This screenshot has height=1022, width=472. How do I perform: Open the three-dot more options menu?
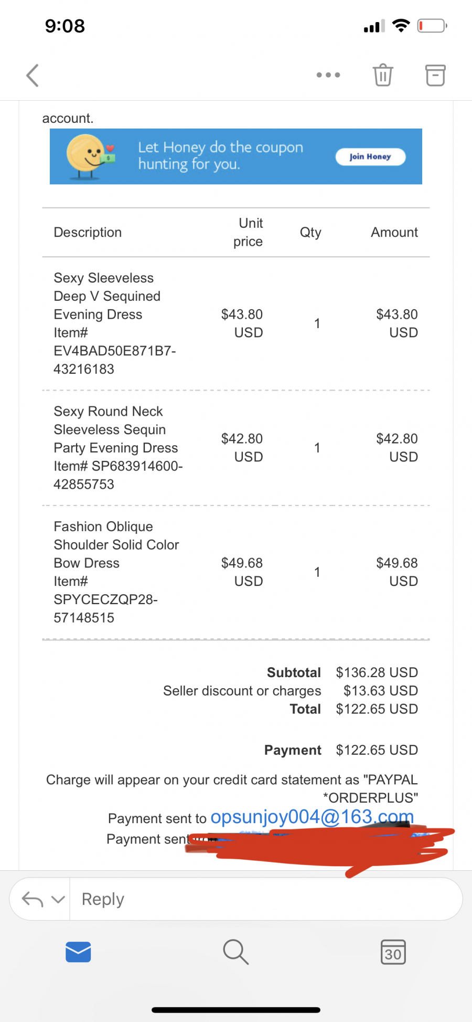(328, 75)
